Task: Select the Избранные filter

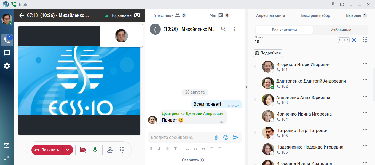Action: coord(341,30)
